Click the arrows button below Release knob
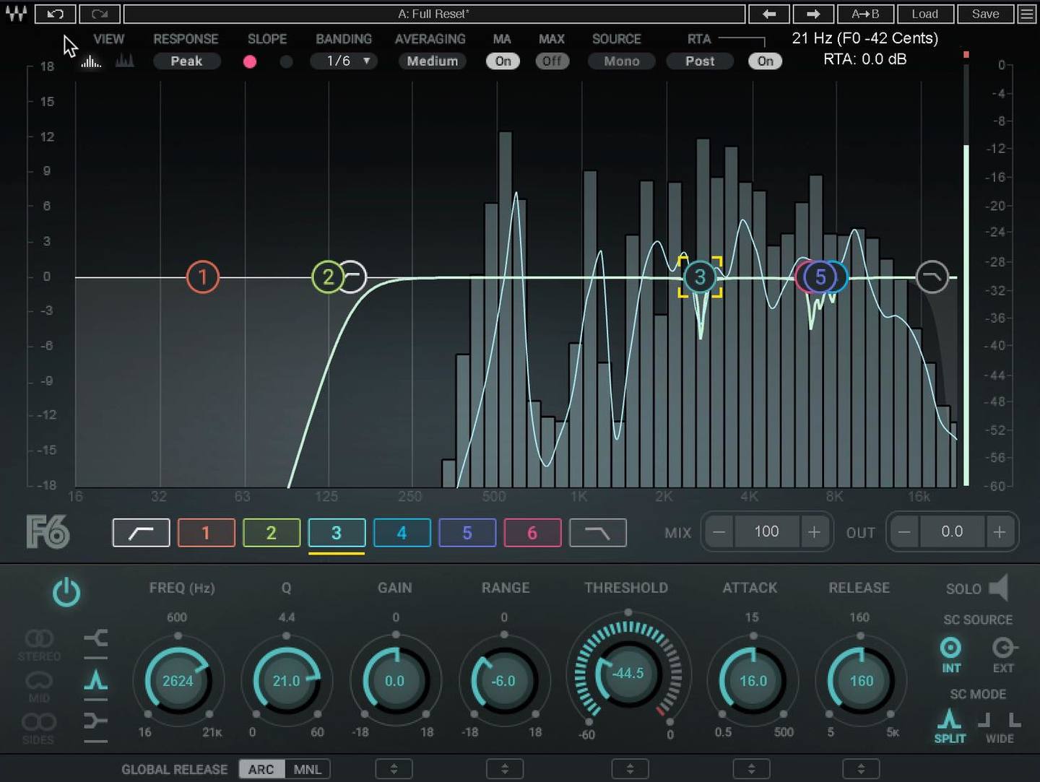The image size is (1040, 782). (x=861, y=769)
